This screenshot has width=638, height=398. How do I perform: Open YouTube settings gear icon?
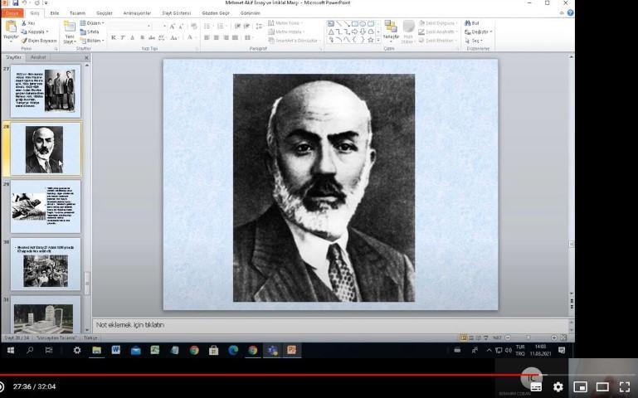(x=558, y=386)
